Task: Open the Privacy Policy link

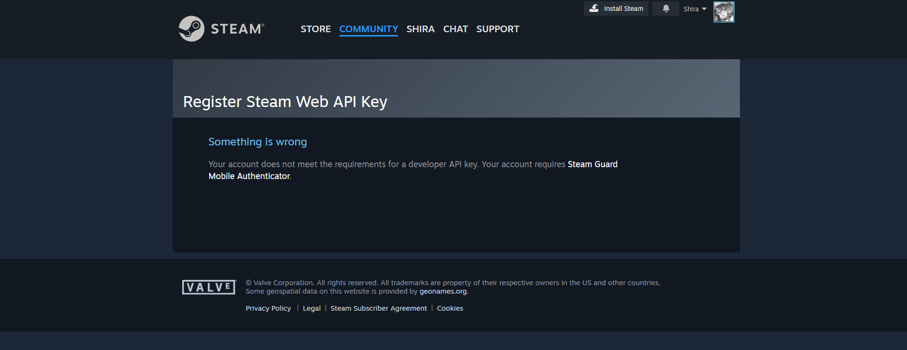Action: 268,308
